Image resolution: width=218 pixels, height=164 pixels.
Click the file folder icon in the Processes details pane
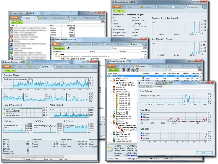point(110,149)
